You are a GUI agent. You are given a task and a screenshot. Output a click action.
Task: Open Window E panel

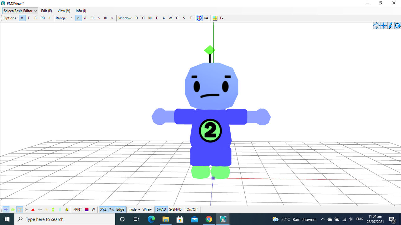tap(157, 18)
